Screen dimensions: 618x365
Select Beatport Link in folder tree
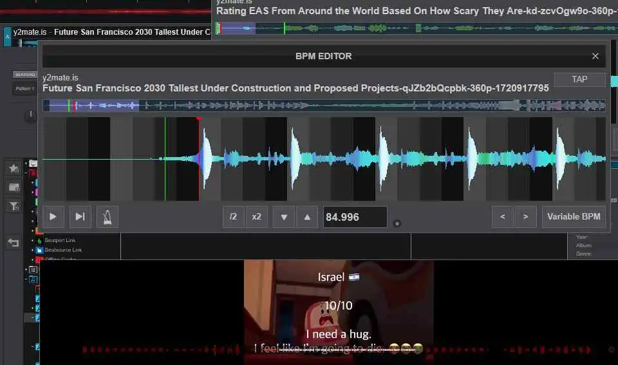[x=60, y=240]
